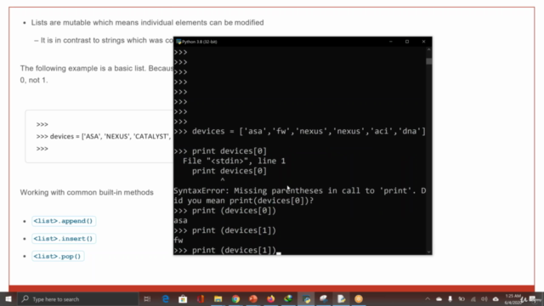Image resolution: width=544 pixels, height=306 pixels.
Task: Select the active Python taskbar icon
Action: [306, 298]
